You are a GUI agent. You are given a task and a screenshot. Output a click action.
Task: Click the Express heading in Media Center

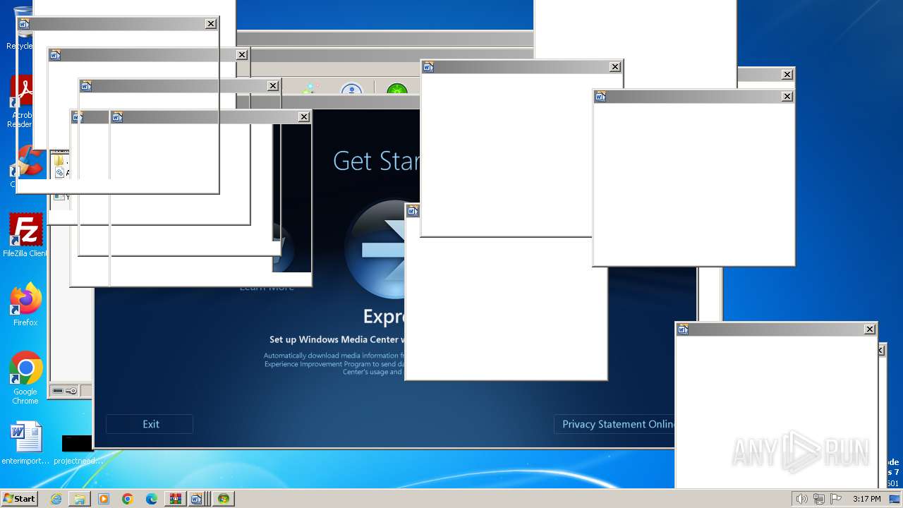(384, 315)
